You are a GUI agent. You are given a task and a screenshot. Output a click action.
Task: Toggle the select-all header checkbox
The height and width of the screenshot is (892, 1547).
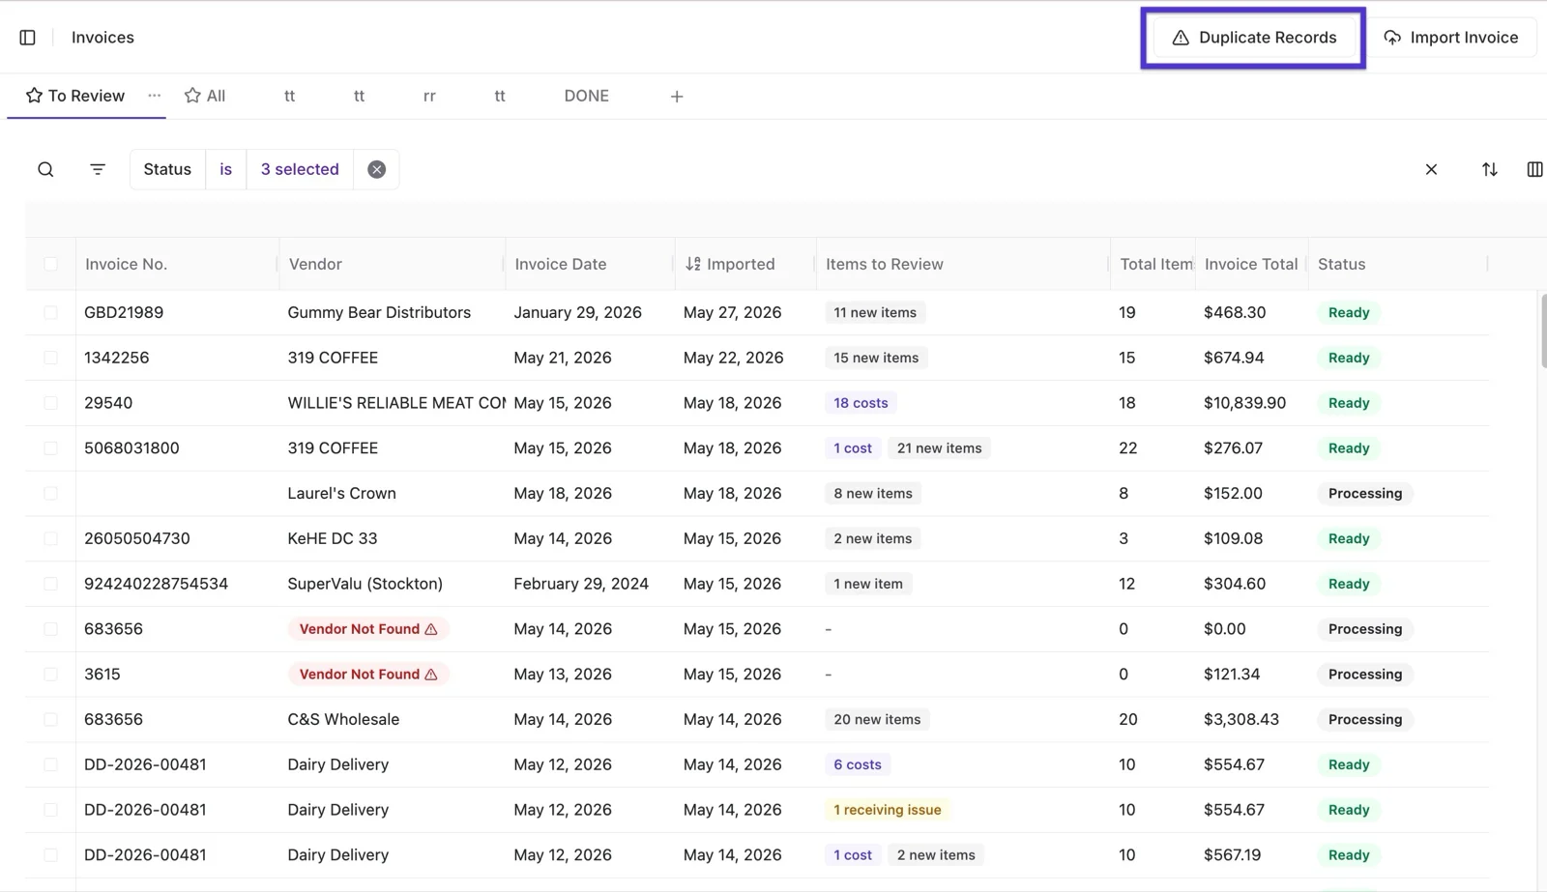click(x=50, y=264)
